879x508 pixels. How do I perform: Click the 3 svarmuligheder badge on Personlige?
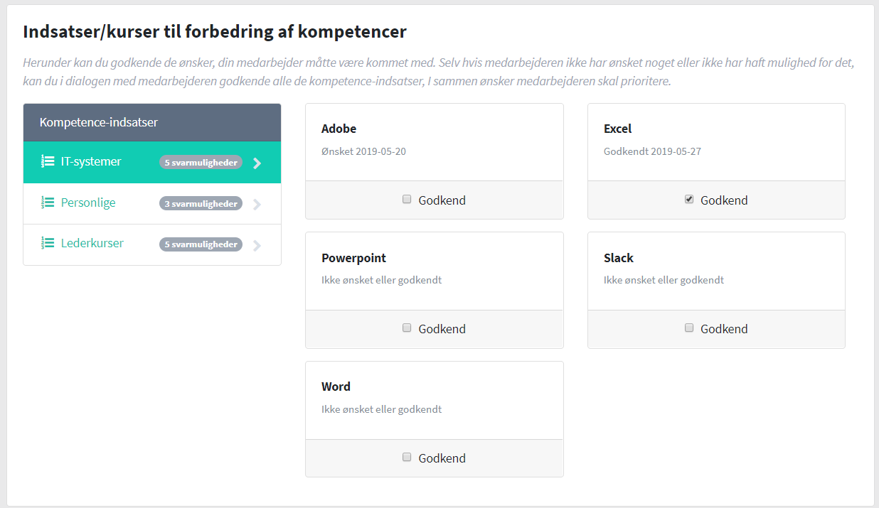click(201, 204)
